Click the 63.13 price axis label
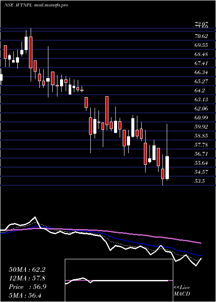The height and width of the screenshot is (302, 216). [x=201, y=99]
